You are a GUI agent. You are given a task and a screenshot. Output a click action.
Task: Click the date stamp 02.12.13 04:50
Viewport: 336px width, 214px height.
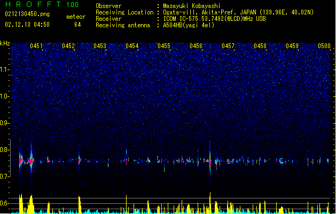27,25
